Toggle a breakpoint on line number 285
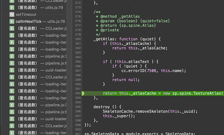224x135 pixels. [78, 62]
